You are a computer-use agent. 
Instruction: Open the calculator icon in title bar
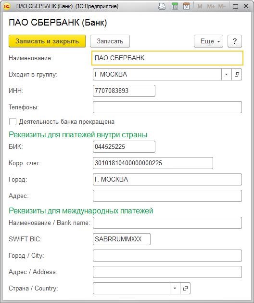[x=175, y=6]
